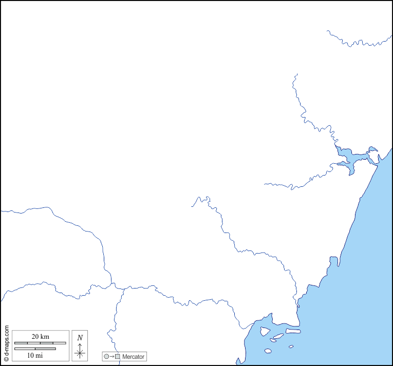Click the circle icon beside Mercator

pyautogui.click(x=106, y=357)
